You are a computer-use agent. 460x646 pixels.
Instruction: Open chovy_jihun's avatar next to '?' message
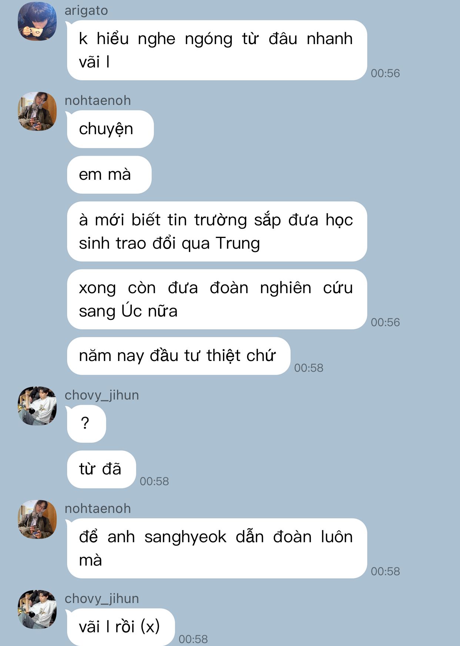point(37,406)
